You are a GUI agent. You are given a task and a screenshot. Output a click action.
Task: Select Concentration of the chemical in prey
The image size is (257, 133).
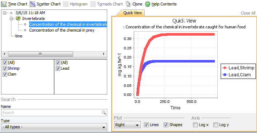62,30
